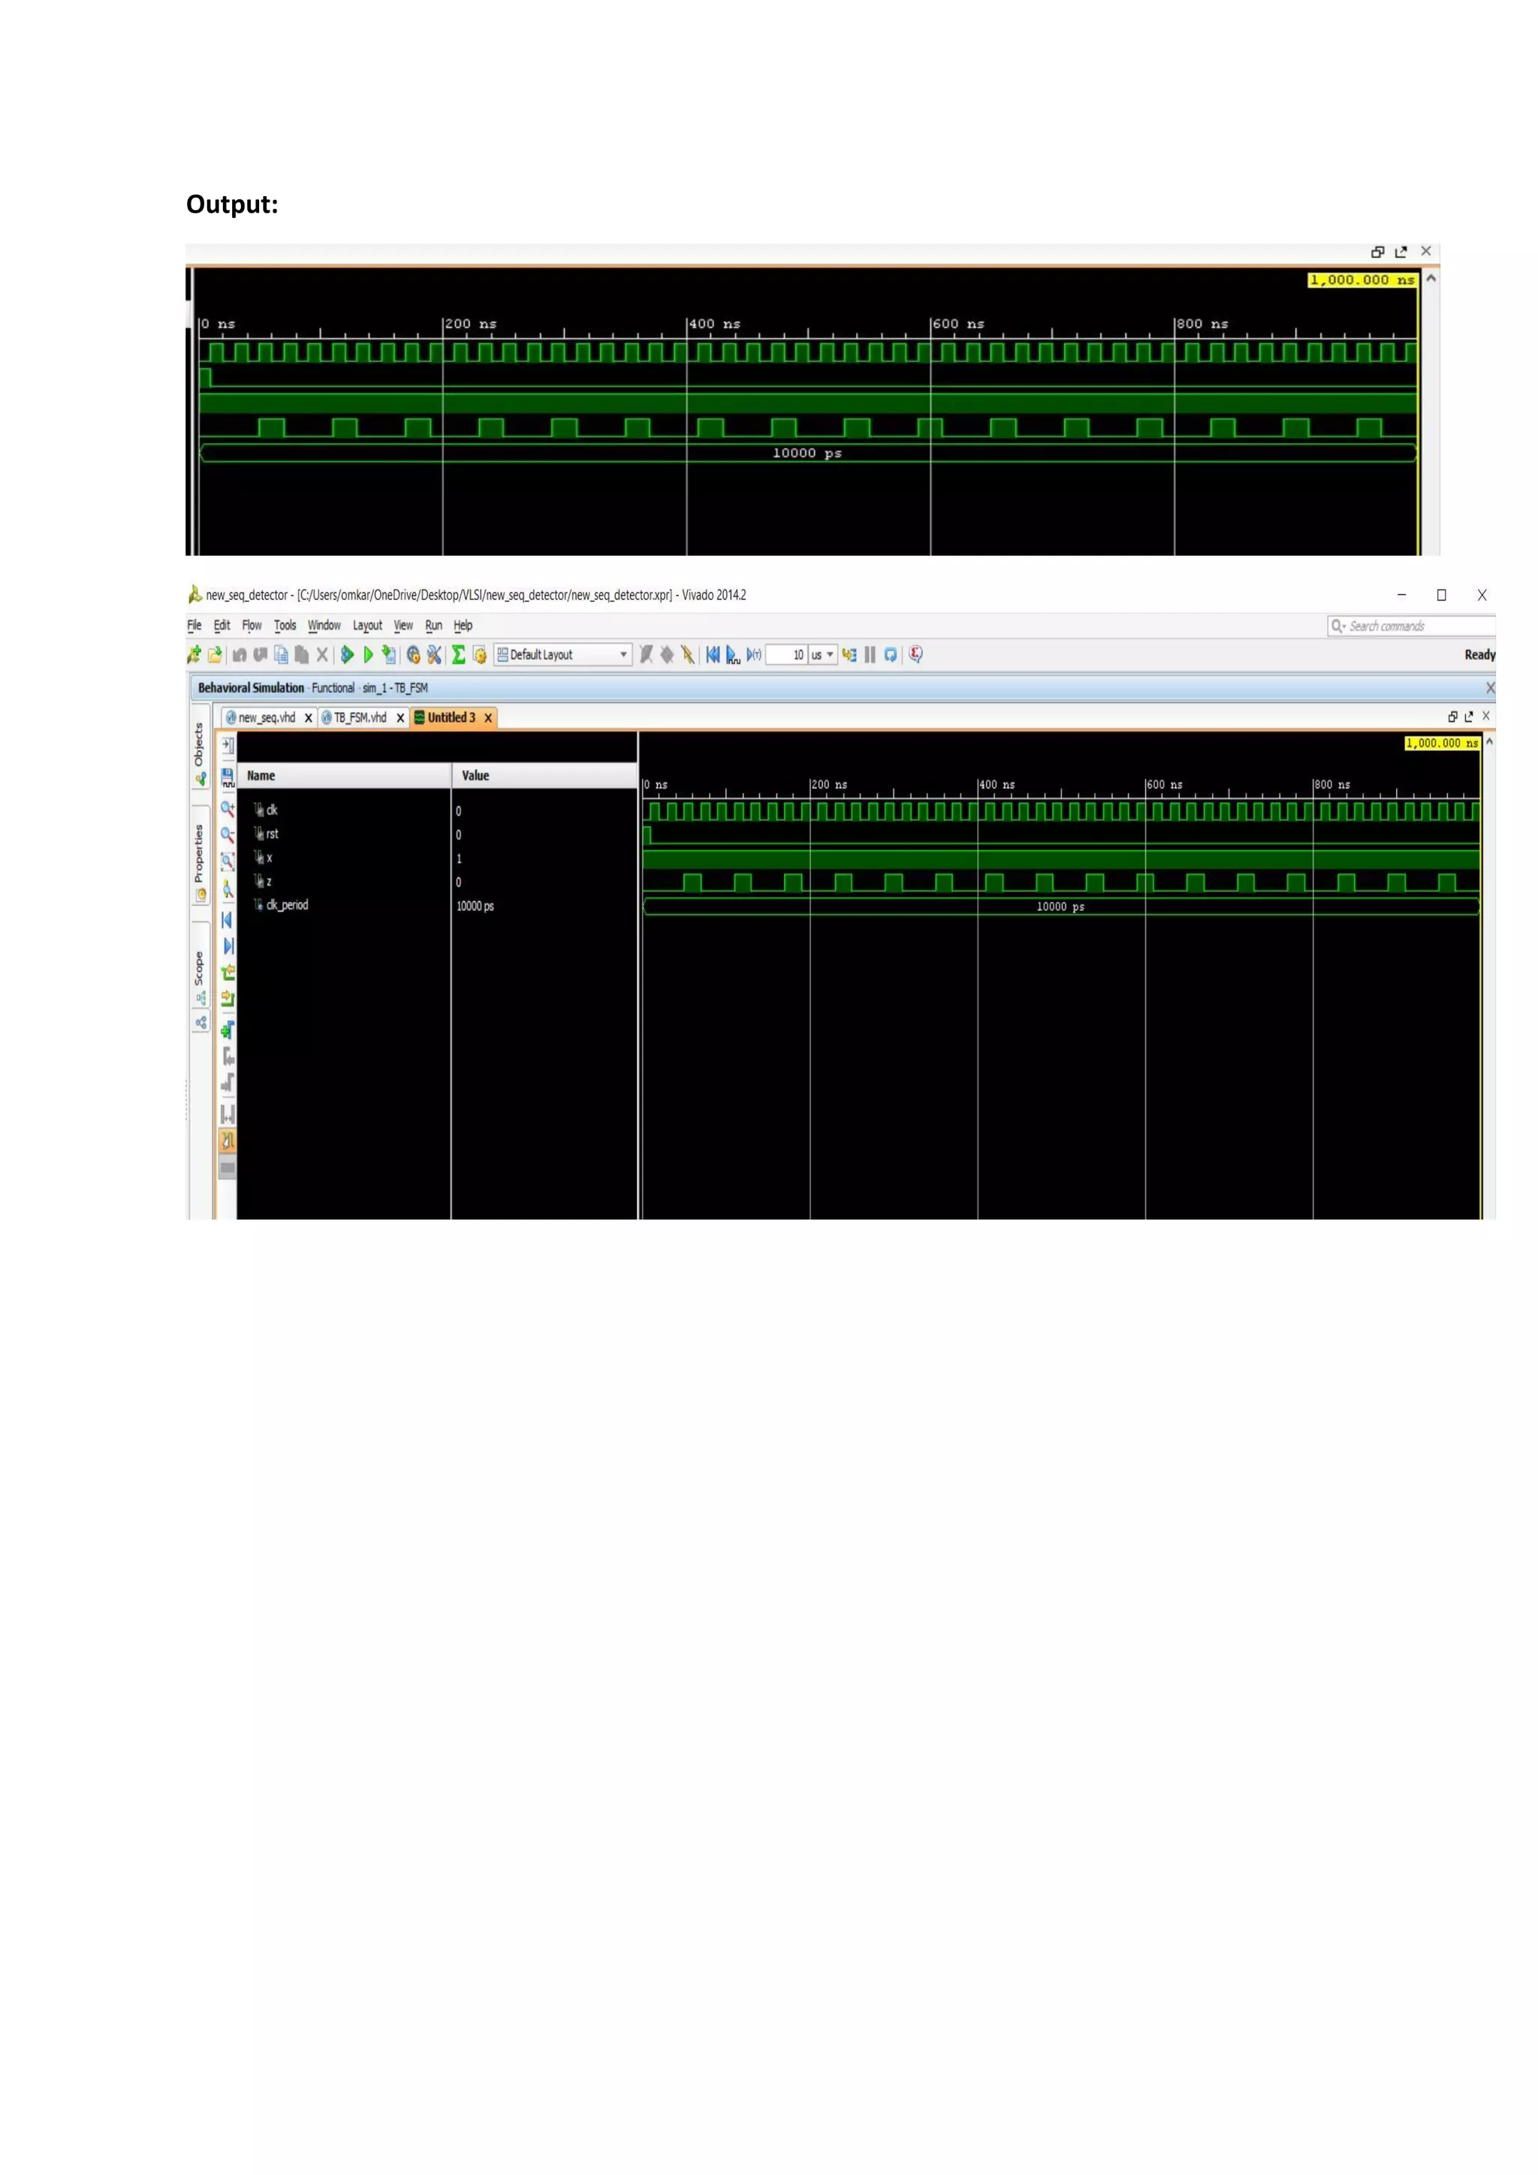
Task: Open the Tools menu
Action: (x=285, y=625)
